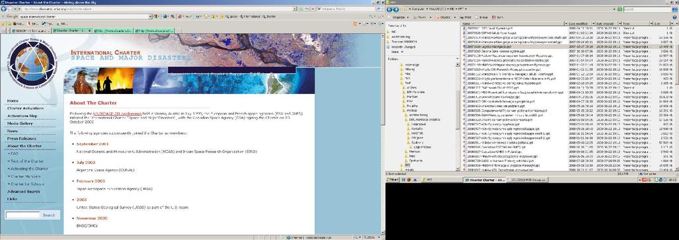Follow the UNISPACE III conference link
Screen dimensions: 679x240
coord(117,114)
